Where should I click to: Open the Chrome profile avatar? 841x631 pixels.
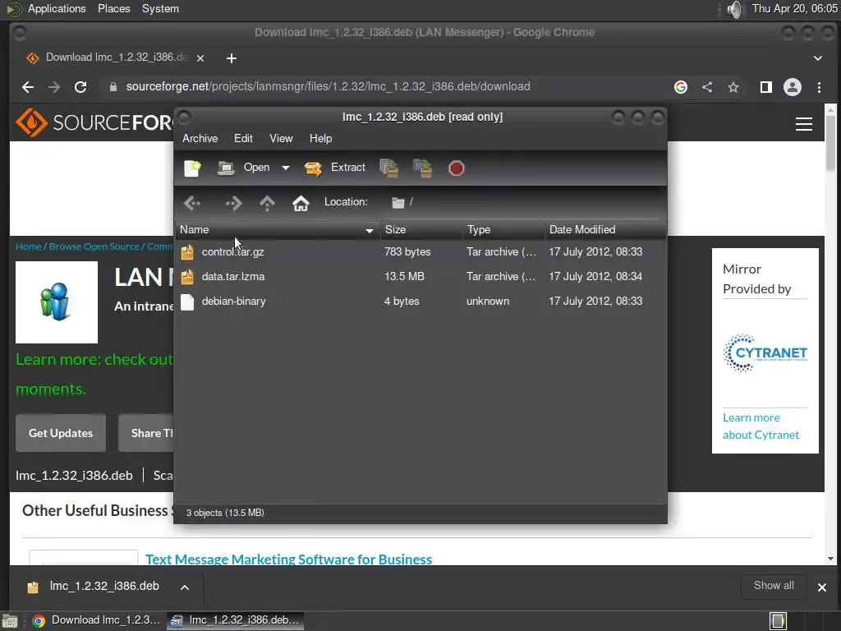coord(793,87)
